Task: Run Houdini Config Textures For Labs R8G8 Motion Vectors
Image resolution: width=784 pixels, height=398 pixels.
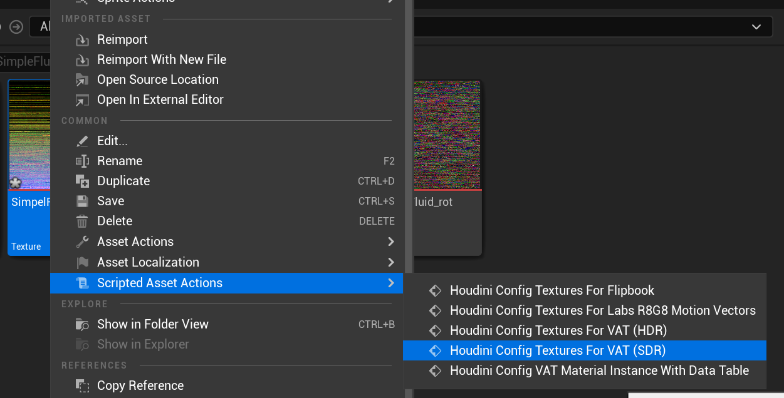Action: [585, 310]
